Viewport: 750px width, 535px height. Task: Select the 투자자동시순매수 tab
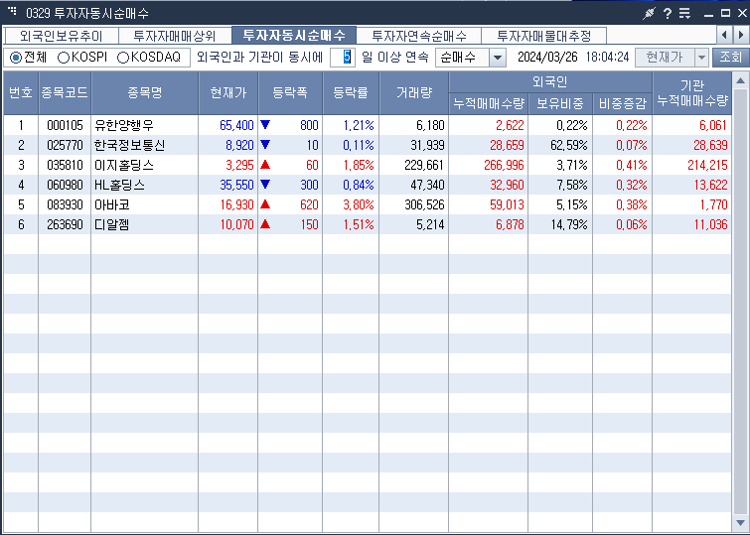pos(294,36)
